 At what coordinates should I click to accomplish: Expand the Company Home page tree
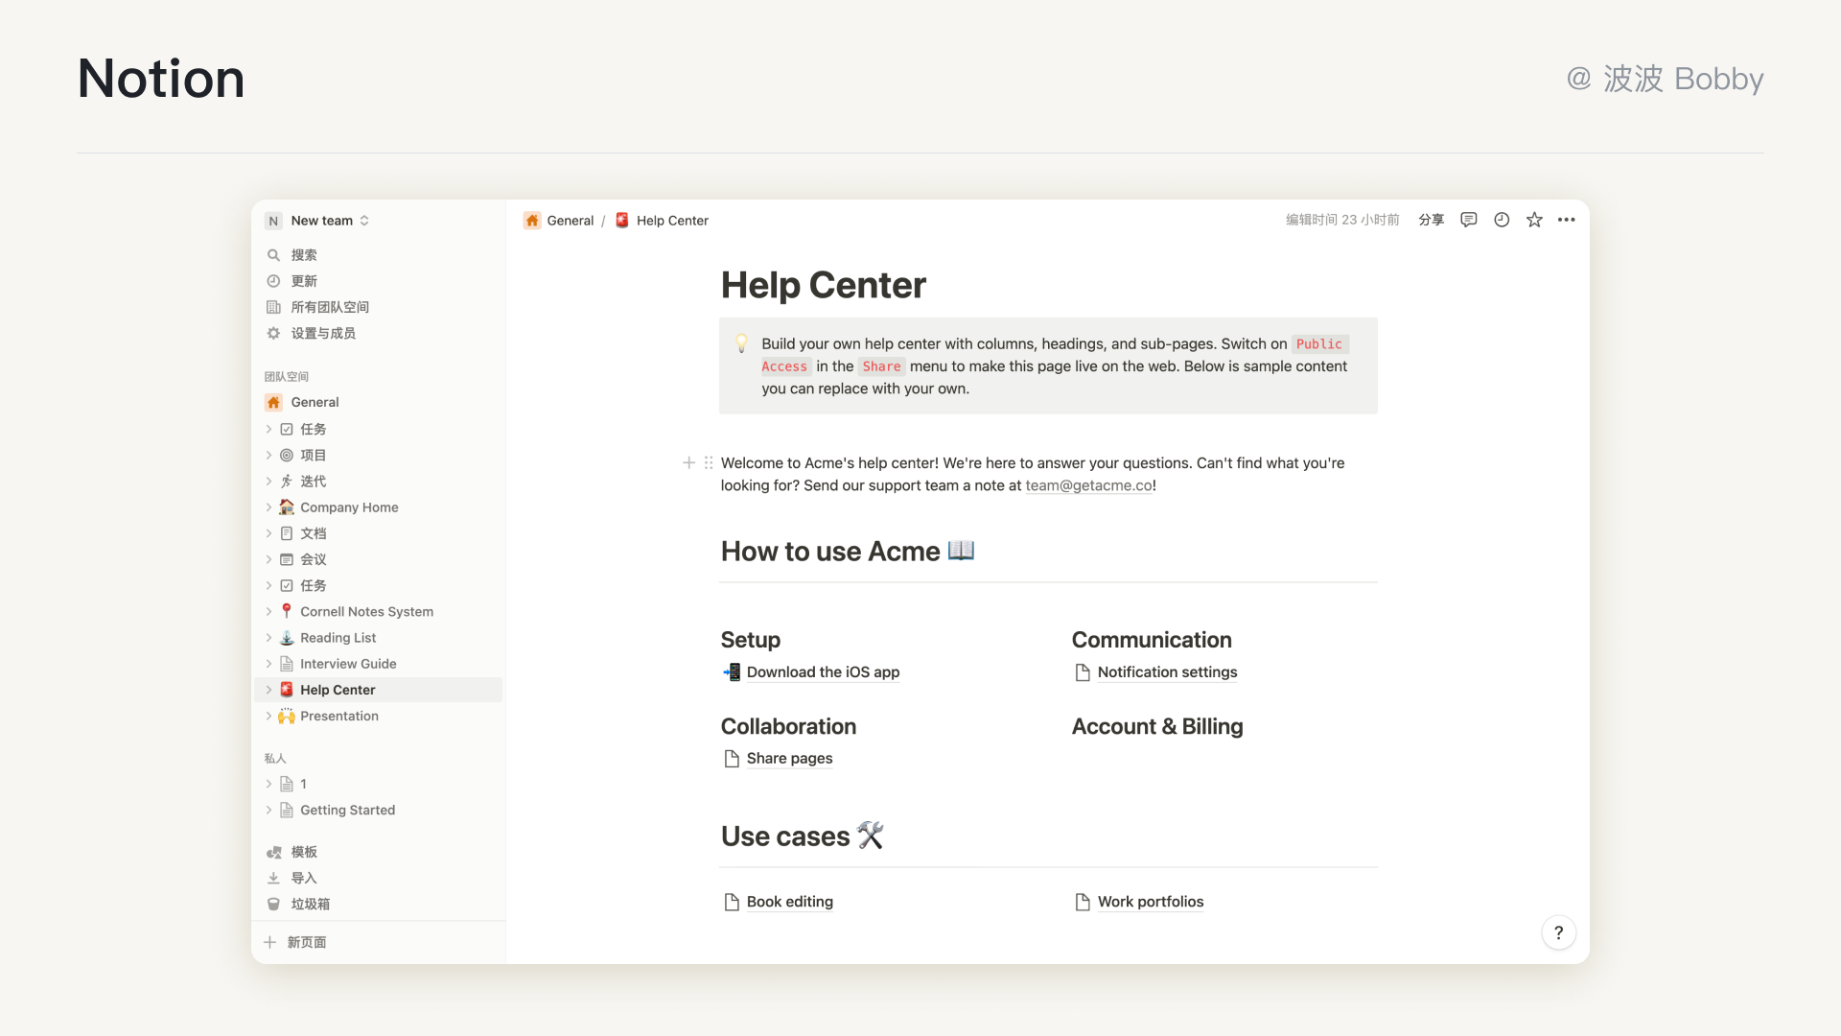coord(268,507)
